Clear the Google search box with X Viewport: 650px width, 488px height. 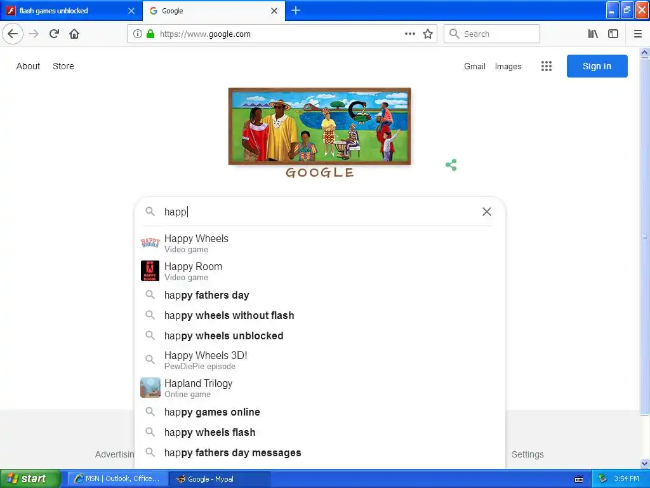tap(487, 212)
